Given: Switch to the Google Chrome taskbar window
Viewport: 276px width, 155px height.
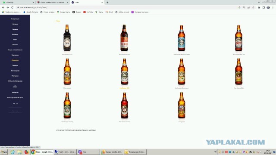Looking at the screenshot, I should pyautogui.click(x=42, y=152).
